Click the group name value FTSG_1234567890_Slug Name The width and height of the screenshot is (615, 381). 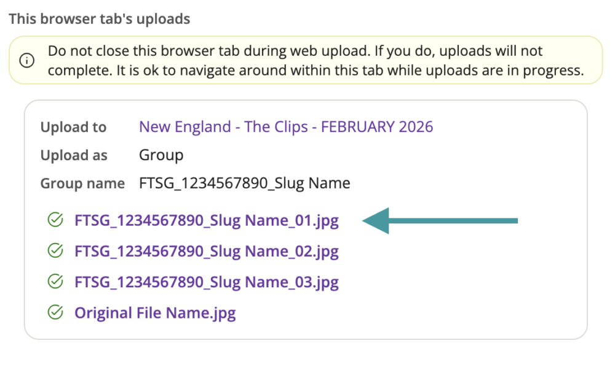click(x=244, y=183)
